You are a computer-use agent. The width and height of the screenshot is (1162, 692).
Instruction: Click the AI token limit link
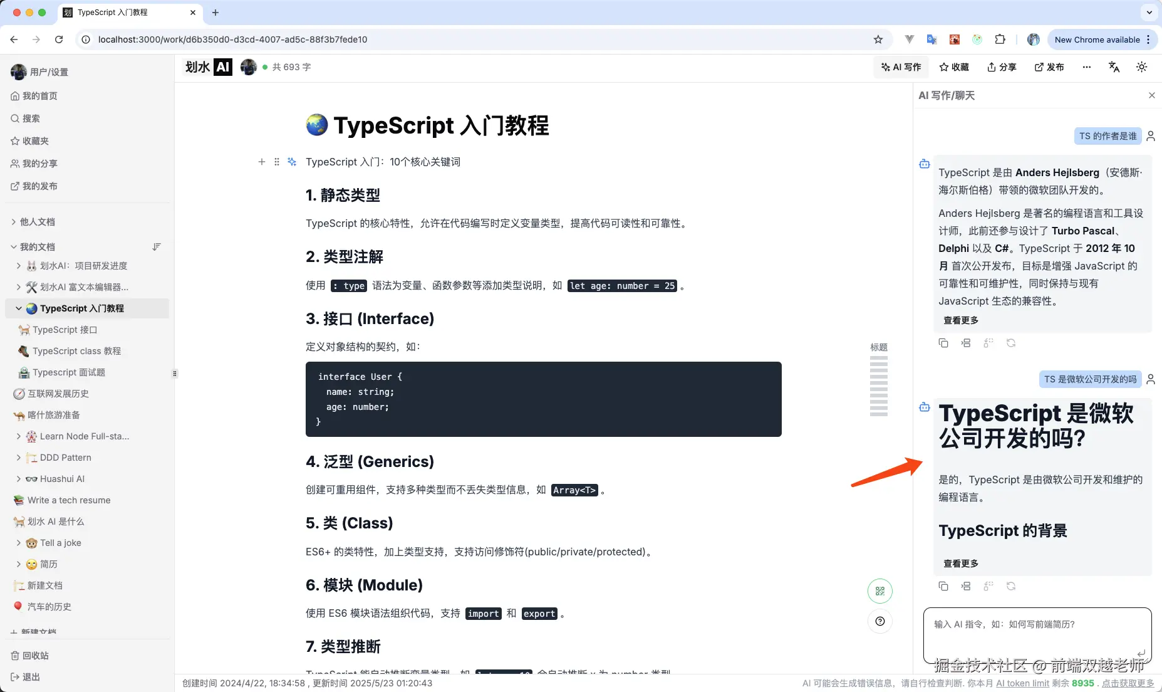(x=1022, y=683)
